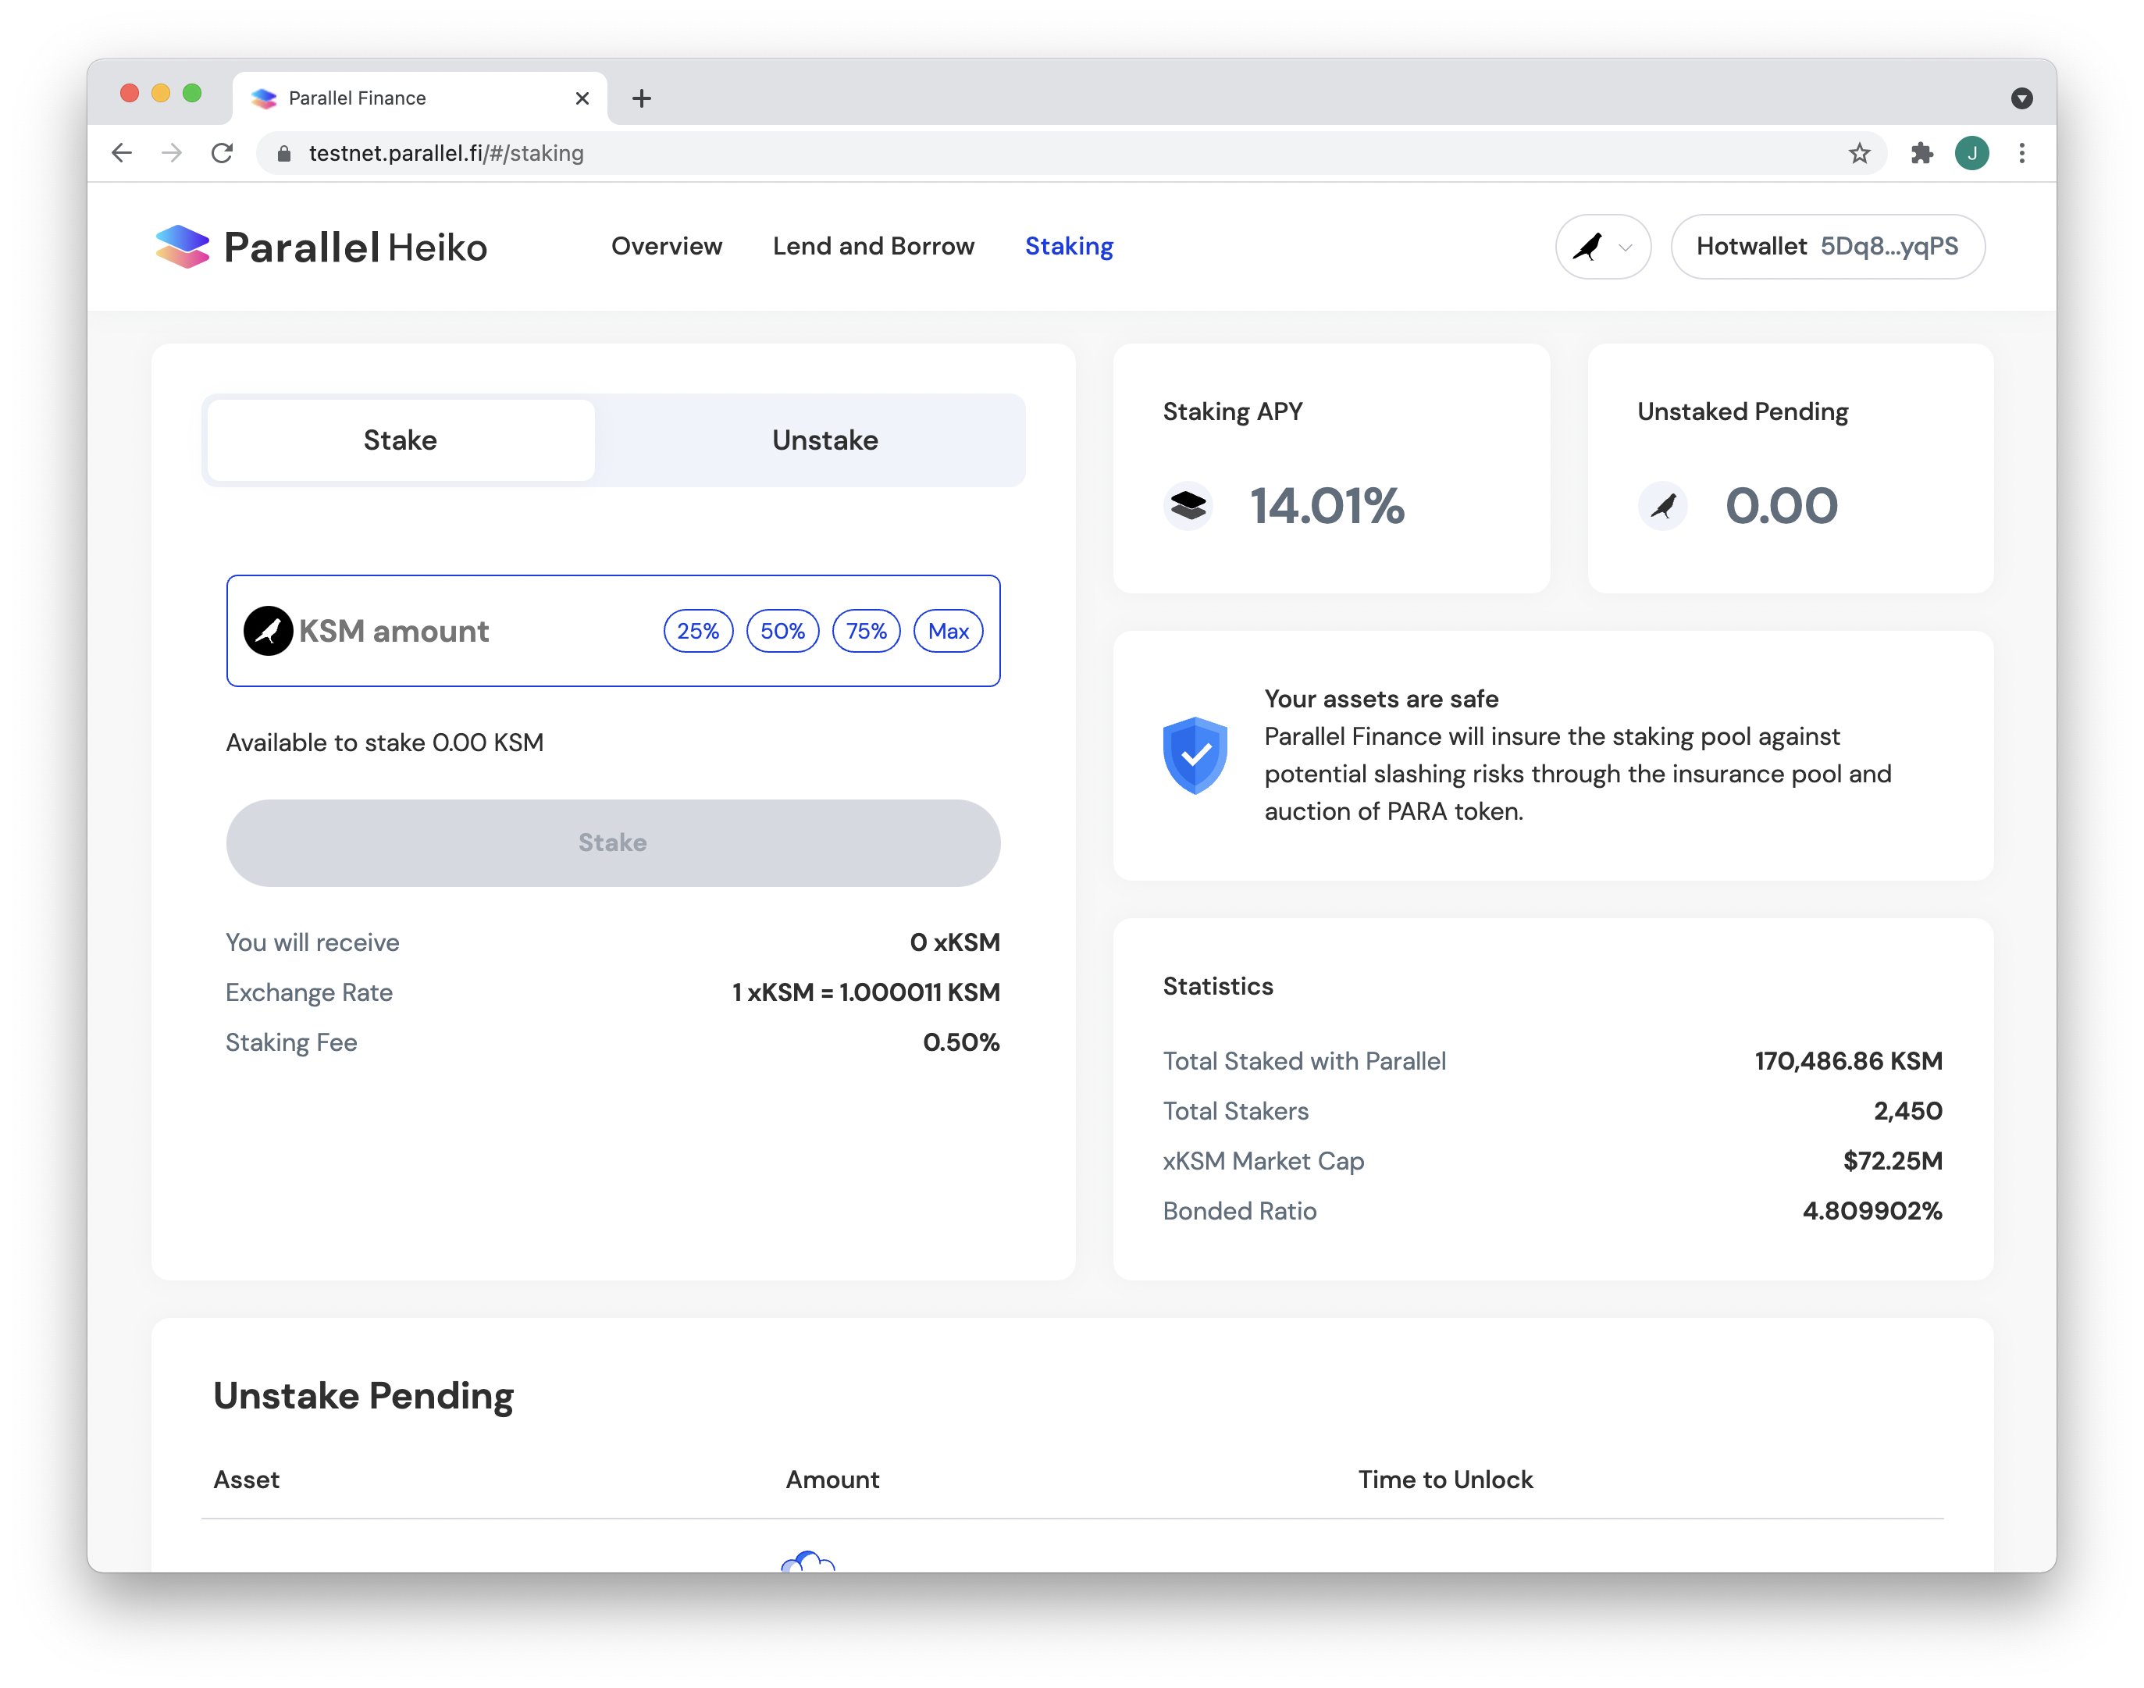This screenshot has width=2144, height=1688.
Task: Open the Staking nav item
Action: pyautogui.click(x=1069, y=246)
